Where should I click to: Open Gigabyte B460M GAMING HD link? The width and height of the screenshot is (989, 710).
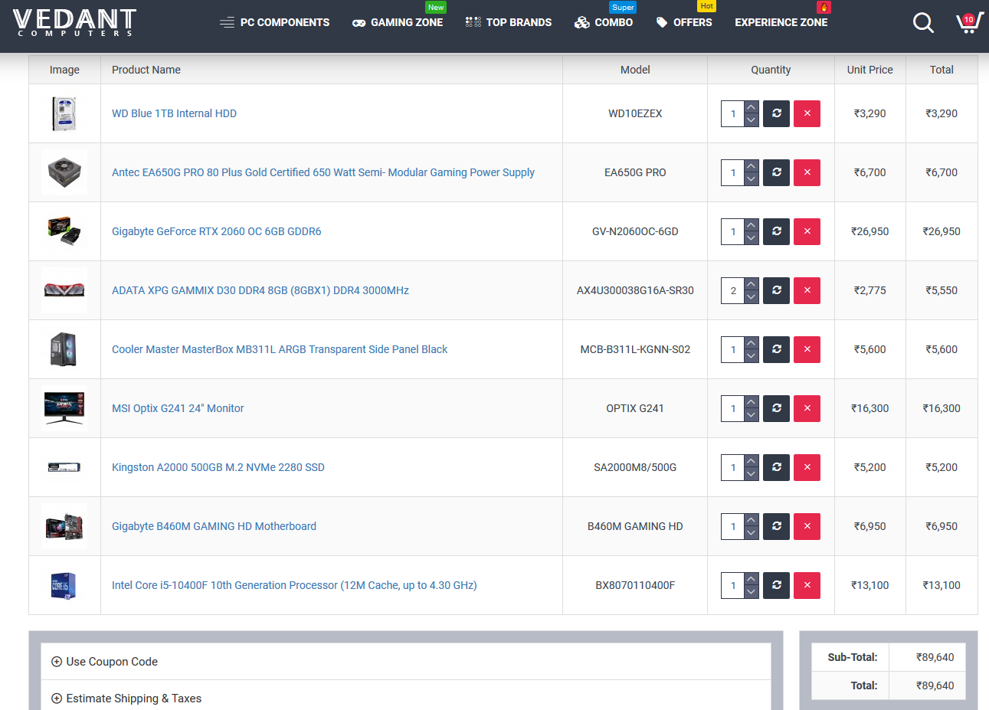click(214, 526)
